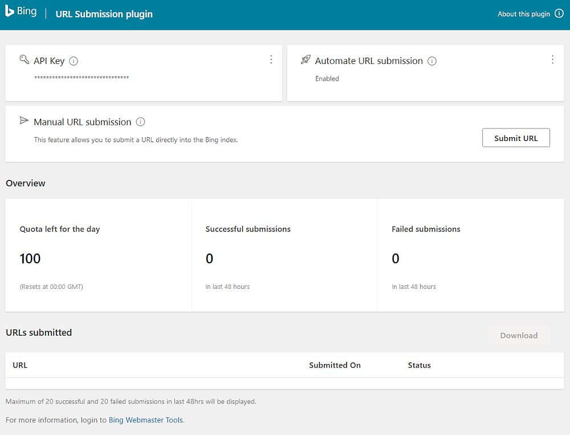This screenshot has width=570, height=435.
Task: Click the Submit URL button
Action: 516,138
